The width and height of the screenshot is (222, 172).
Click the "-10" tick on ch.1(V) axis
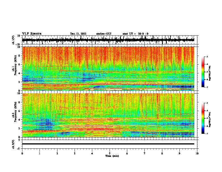pyautogui.click(x=18, y=44)
